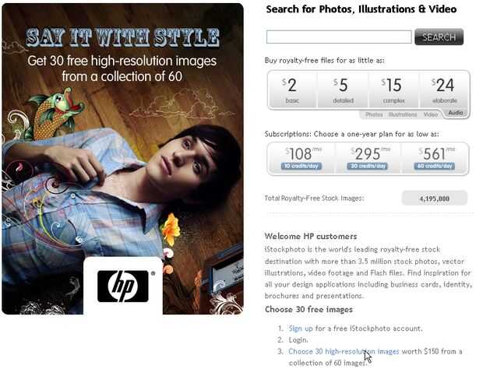Viewport: 483px width, 369px height.
Task: Open Choose 30 high-resolution images link
Action: tap(344, 351)
